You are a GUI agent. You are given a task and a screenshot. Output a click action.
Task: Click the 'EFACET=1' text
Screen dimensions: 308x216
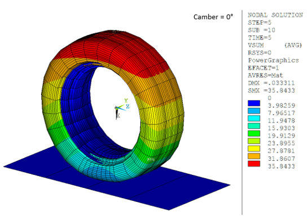[263, 68]
